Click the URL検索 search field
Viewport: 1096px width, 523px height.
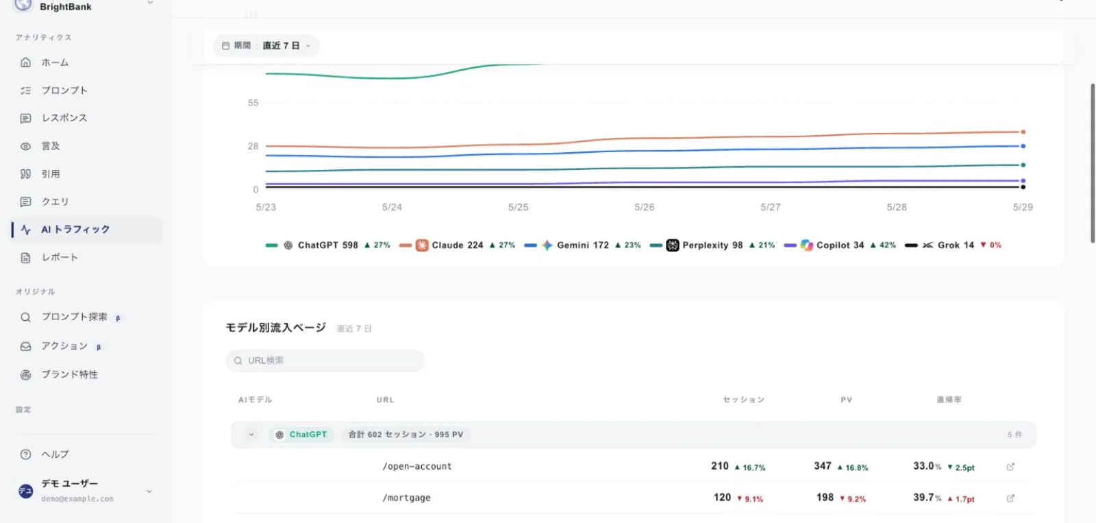325,361
